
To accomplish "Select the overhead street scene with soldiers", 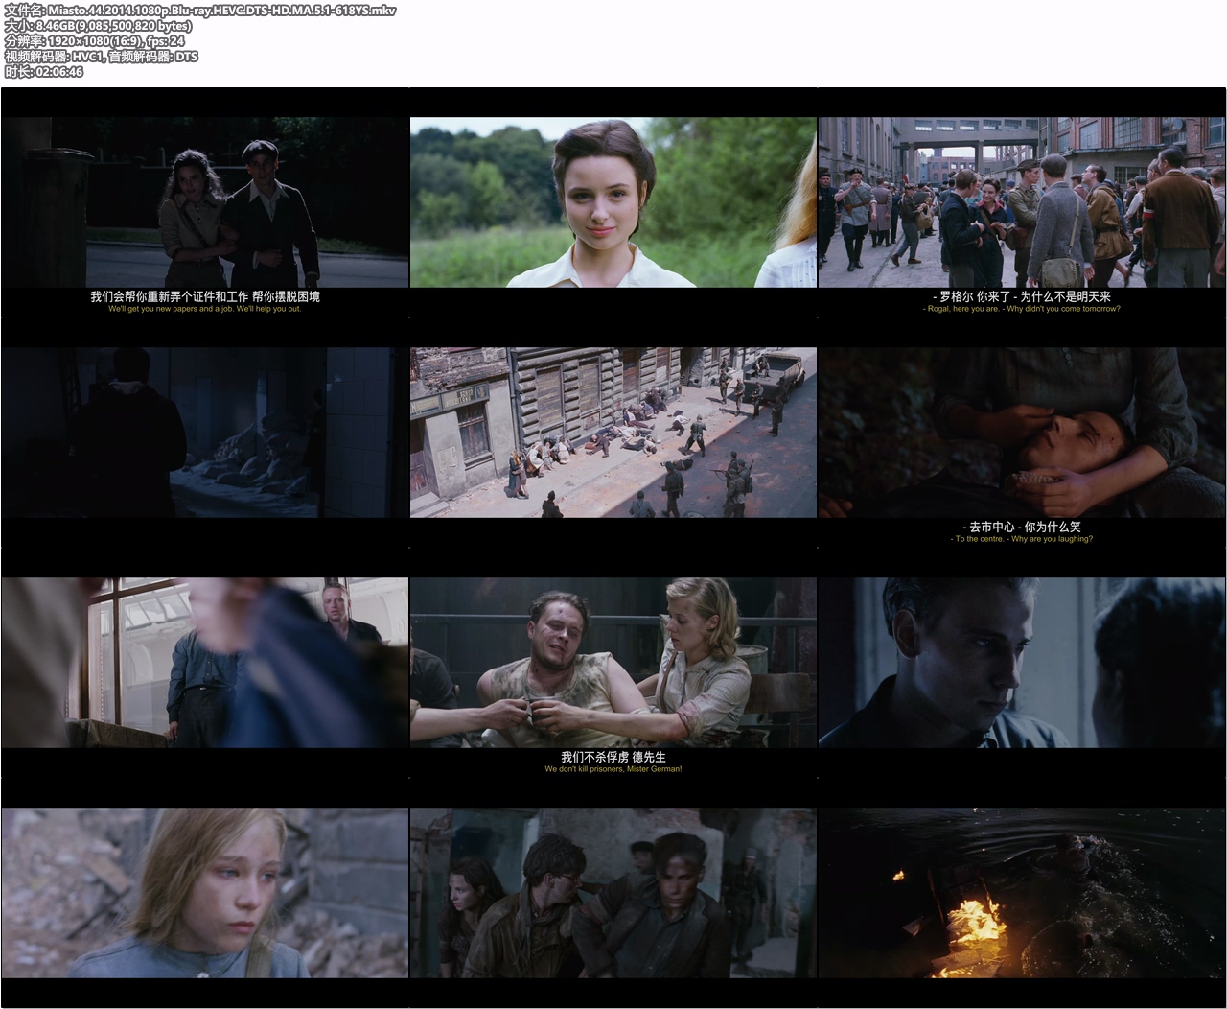I will [613, 433].
